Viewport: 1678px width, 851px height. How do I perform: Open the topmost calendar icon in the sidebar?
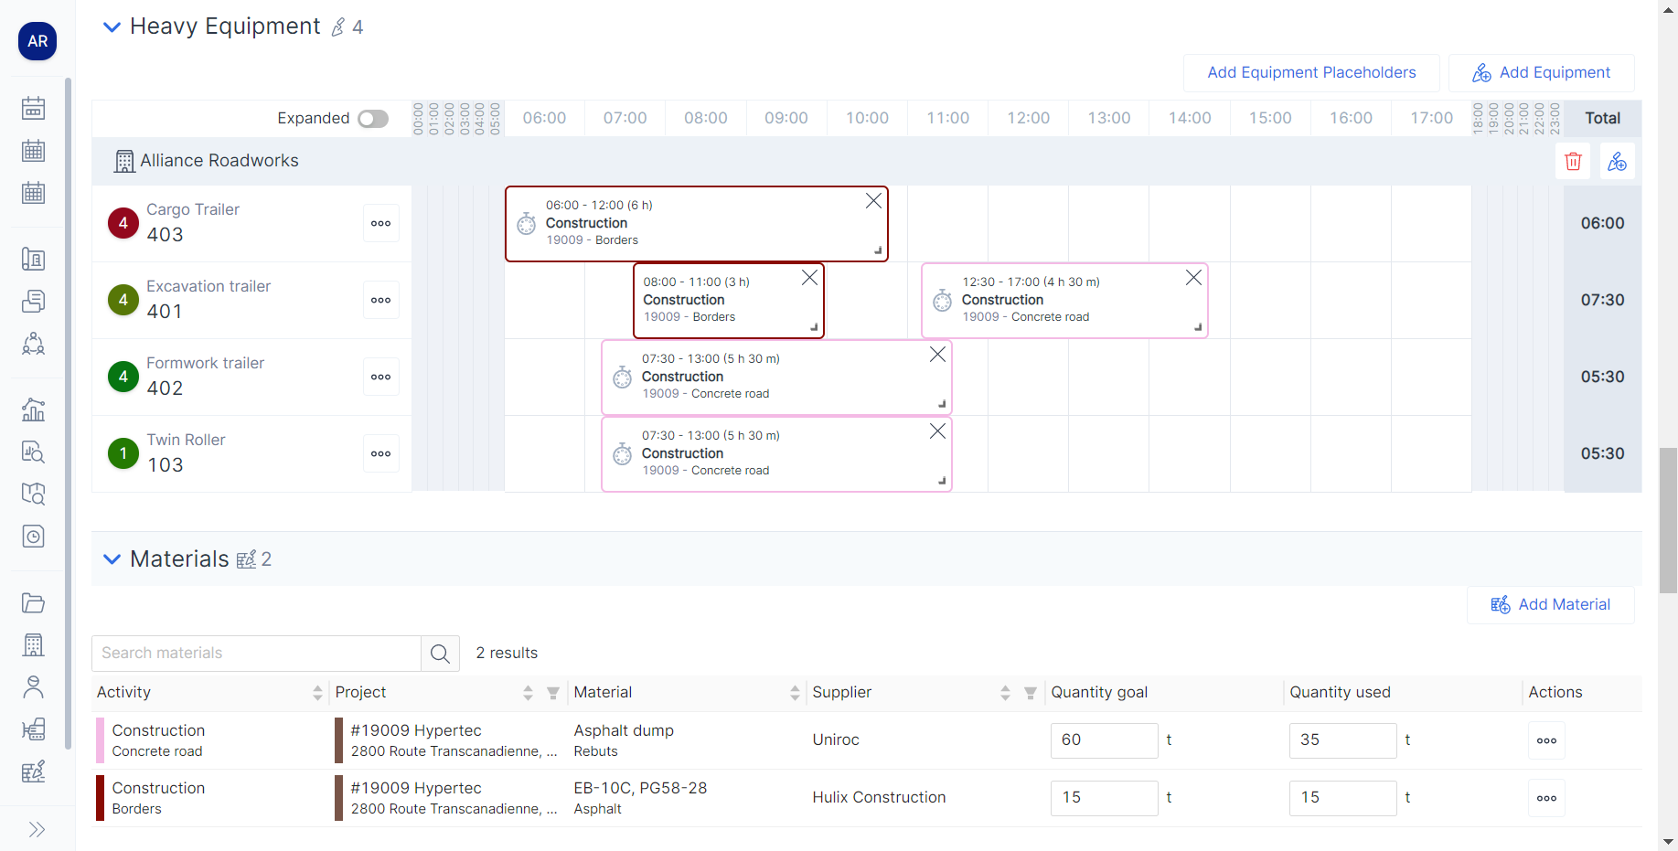(33, 107)
